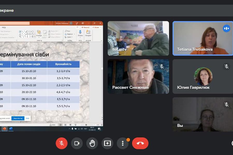Open the Shape Effects dropdown
This screenshot has height=155, width=233.
54,37
